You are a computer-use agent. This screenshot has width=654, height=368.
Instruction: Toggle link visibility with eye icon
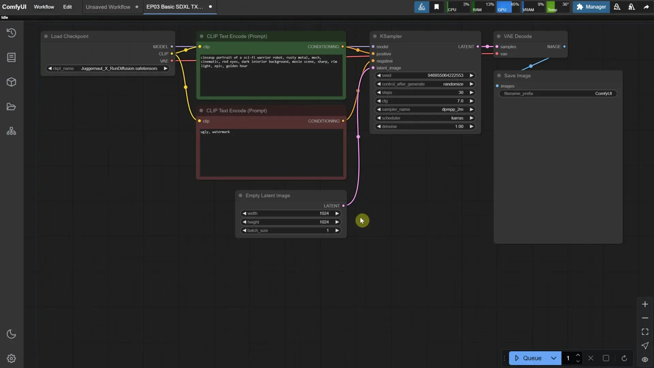pyautogui.click(x=644, y=359)
